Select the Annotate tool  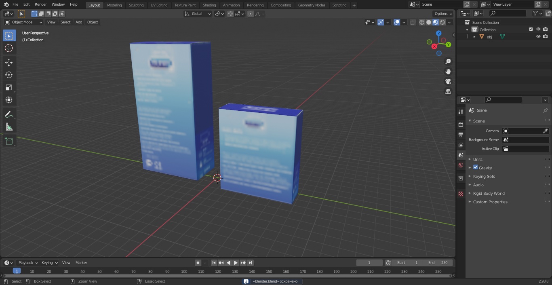coord(9,114)
